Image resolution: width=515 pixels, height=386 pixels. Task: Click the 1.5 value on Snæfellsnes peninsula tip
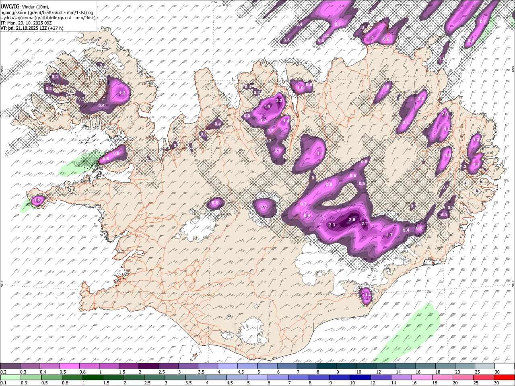pos(38,200)
